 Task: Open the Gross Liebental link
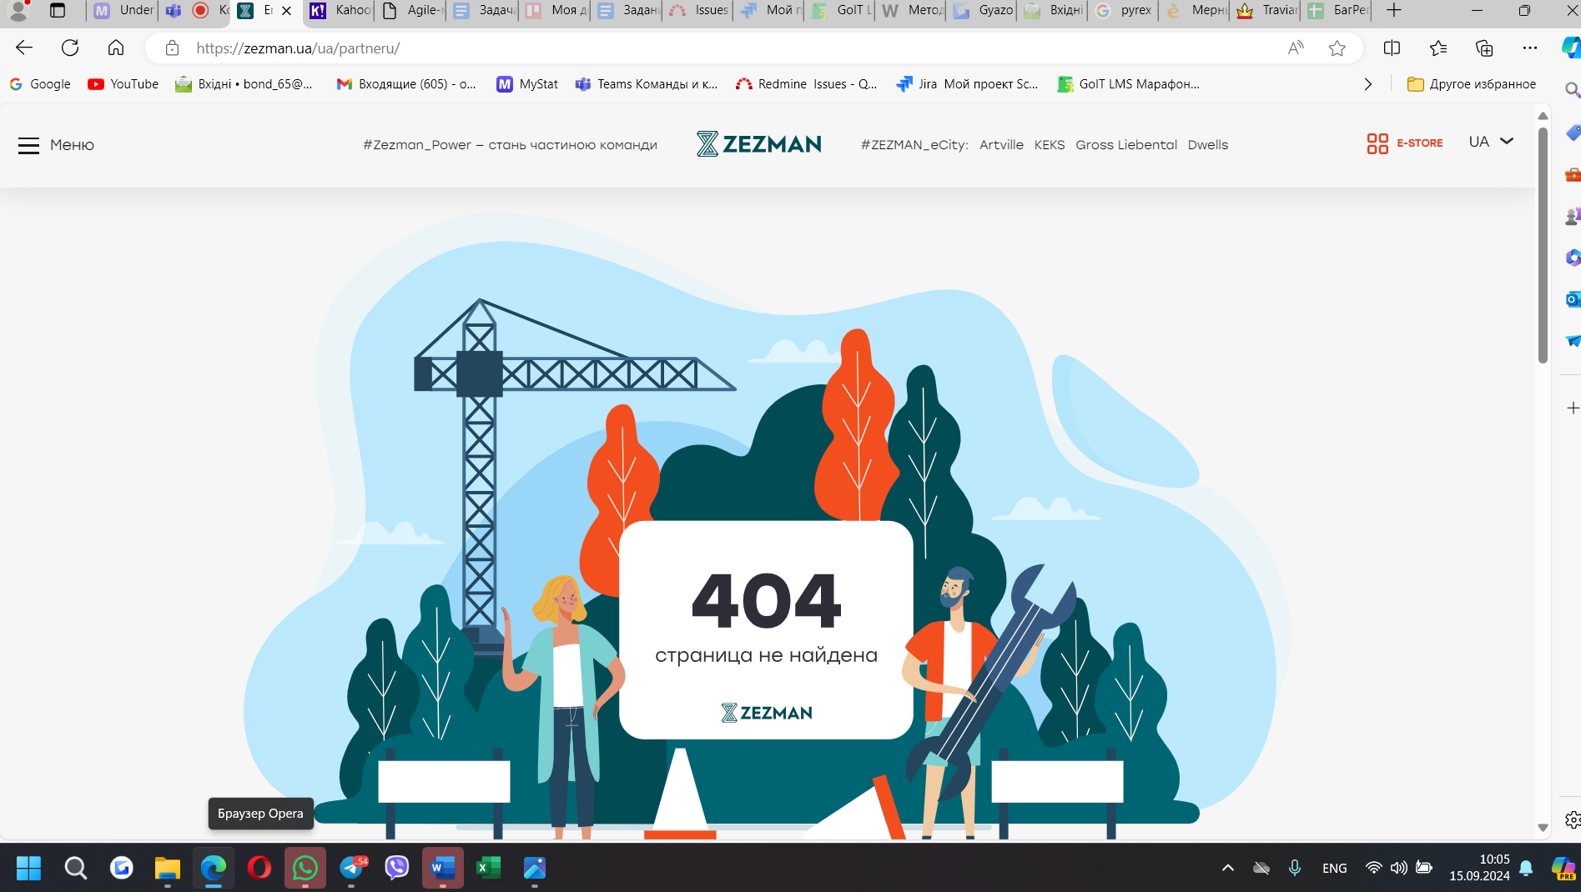click(x=1125, y=145)
